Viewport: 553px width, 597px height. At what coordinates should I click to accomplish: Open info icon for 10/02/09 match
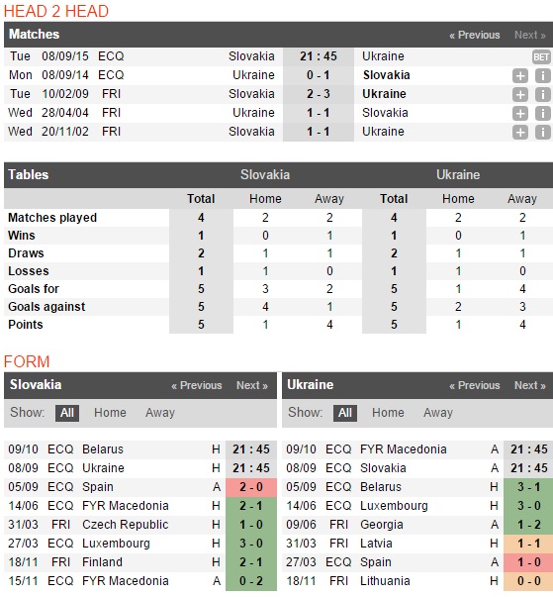[542, 94]
